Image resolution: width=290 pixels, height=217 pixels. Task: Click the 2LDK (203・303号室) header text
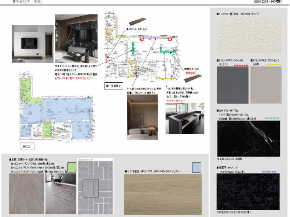268,1
